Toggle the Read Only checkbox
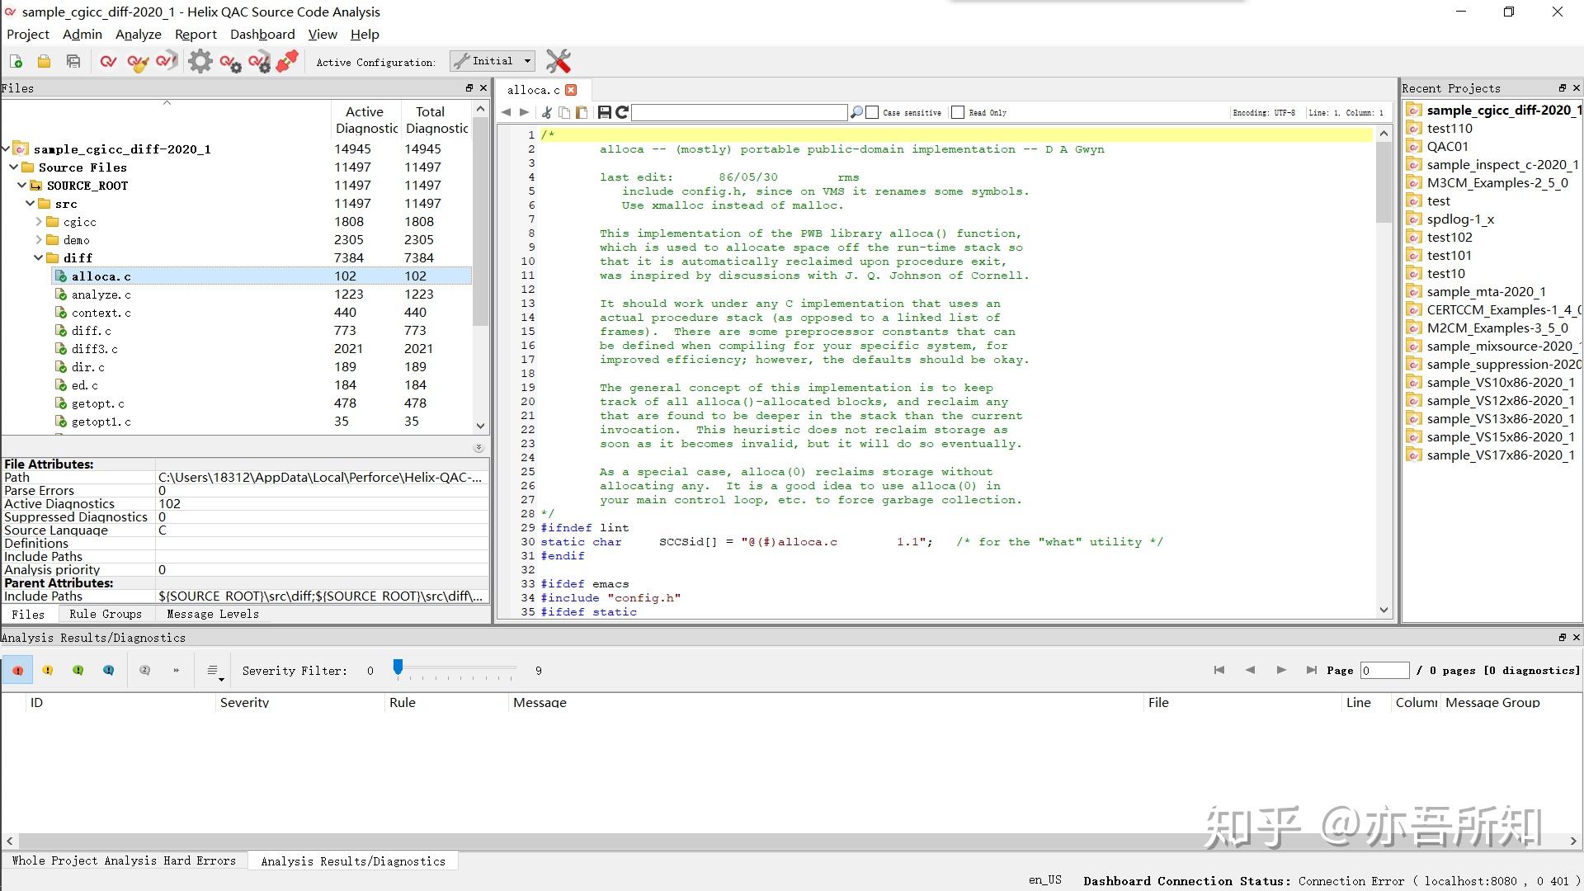The image size is (1584, 891). tap(958, 112)
